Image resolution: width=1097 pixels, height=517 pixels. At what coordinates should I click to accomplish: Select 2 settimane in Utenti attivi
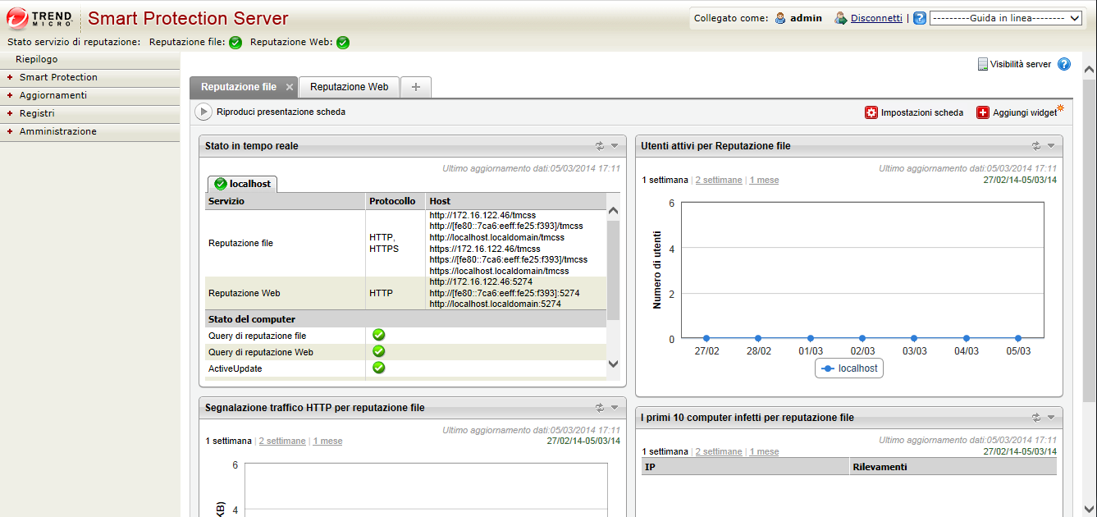point(719,180)
